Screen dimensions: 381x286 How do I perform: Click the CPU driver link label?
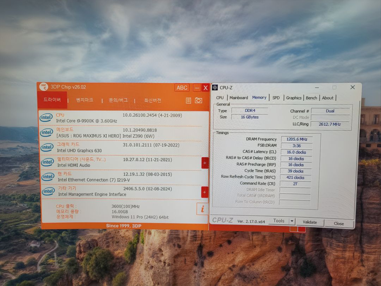[60, 115]
